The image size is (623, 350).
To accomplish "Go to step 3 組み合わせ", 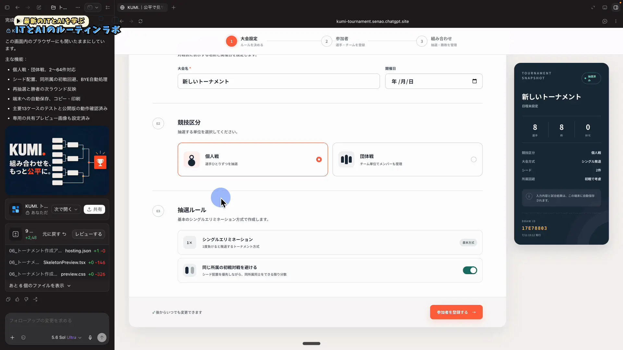I will tap(437, 41).
